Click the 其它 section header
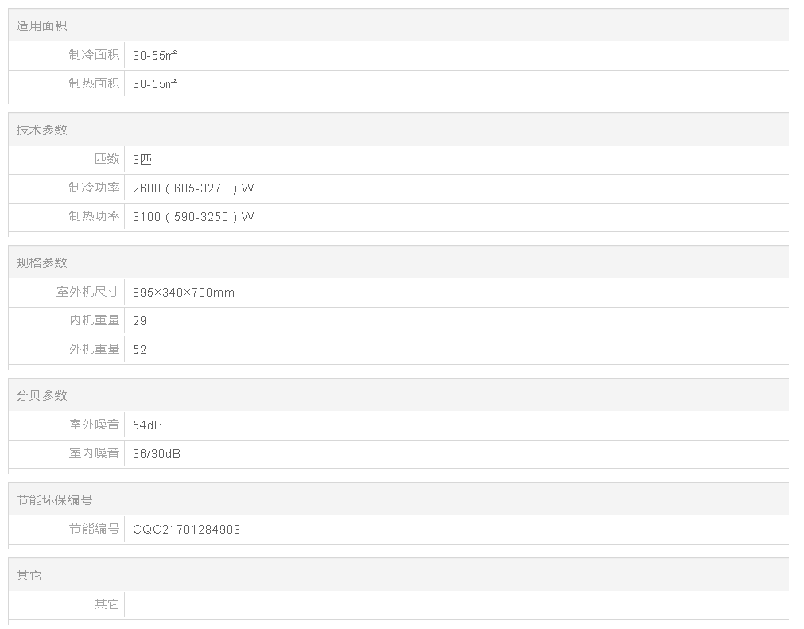The image size is (804, 629). tap(29, 575)
